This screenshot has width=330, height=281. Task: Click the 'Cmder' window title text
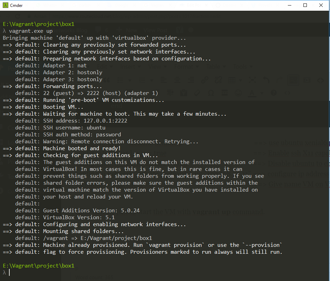[x=16, y=6]
